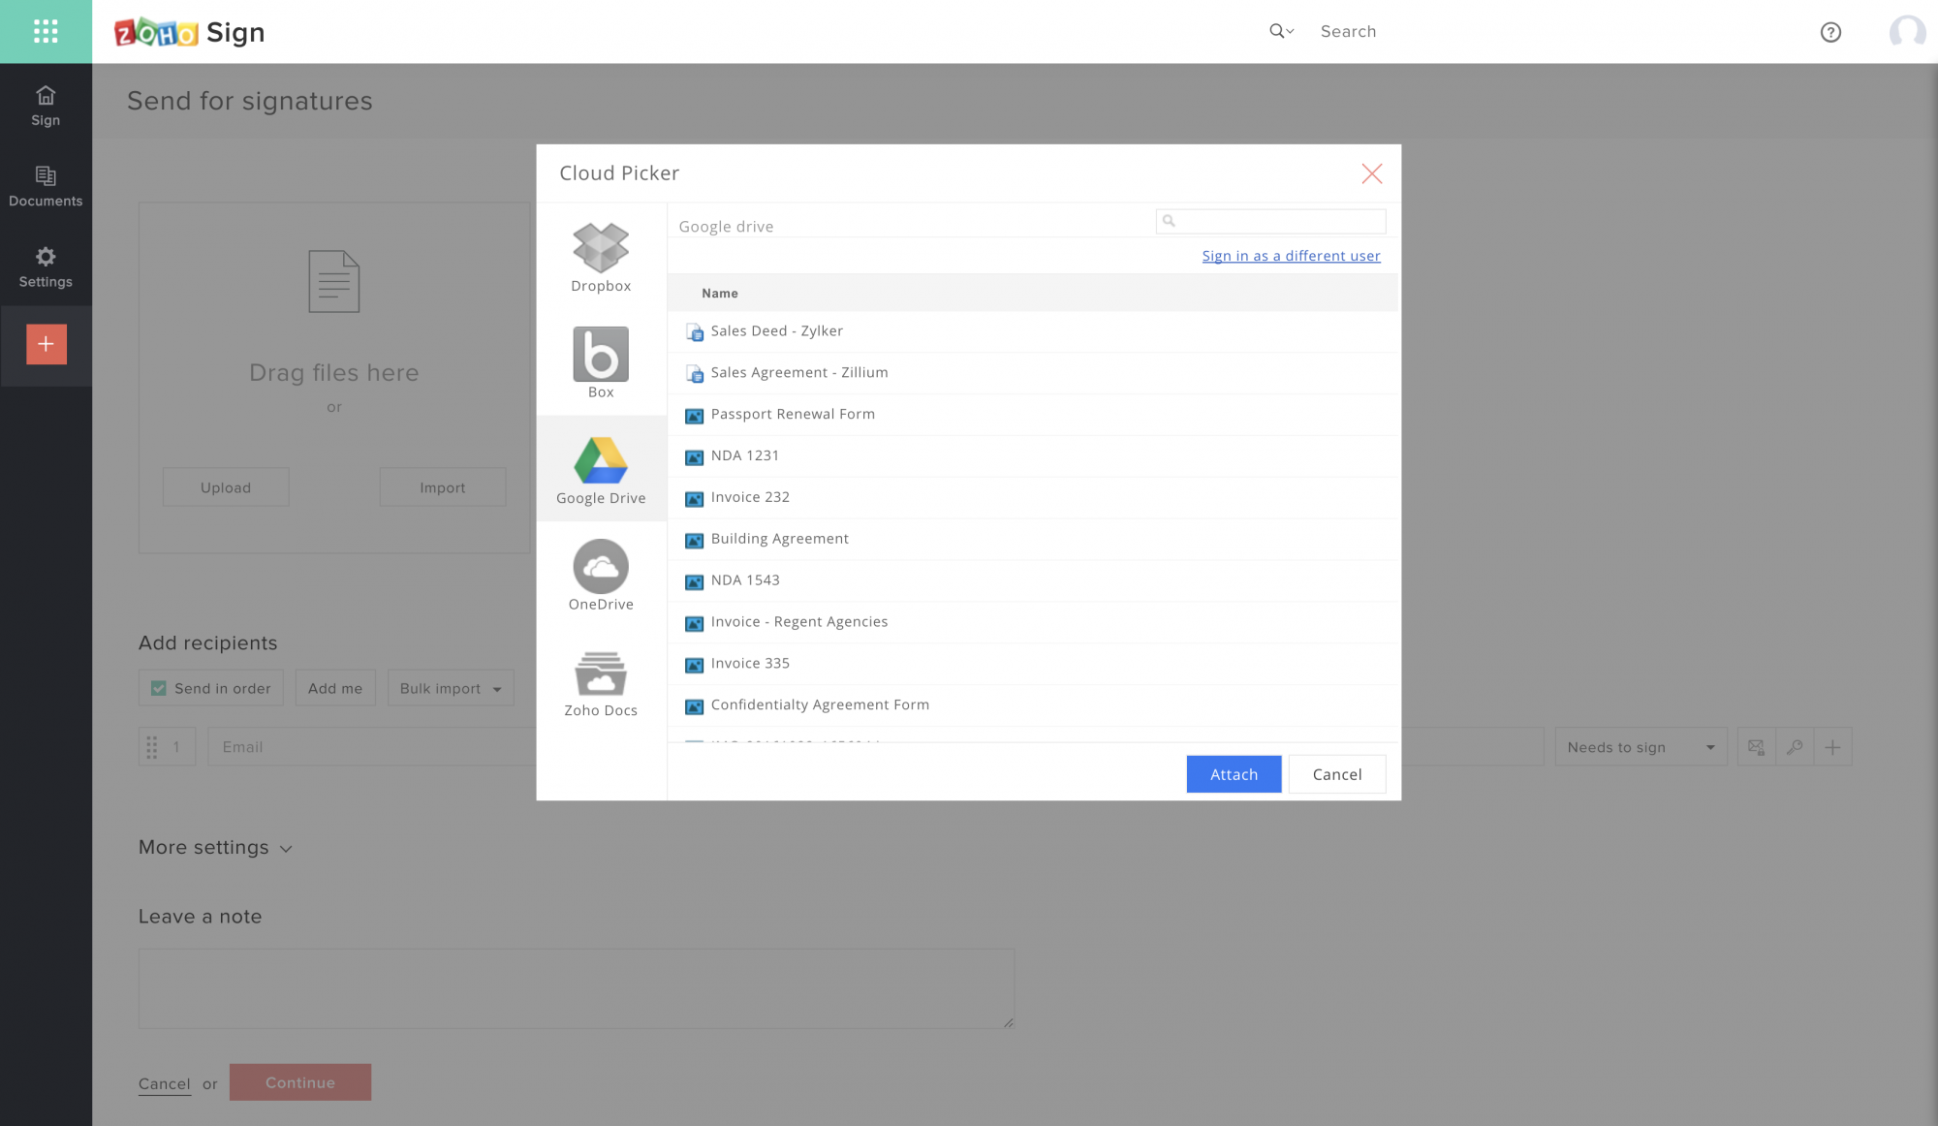Expand the More settings section

pyautogui.click(x=215, y=848)
